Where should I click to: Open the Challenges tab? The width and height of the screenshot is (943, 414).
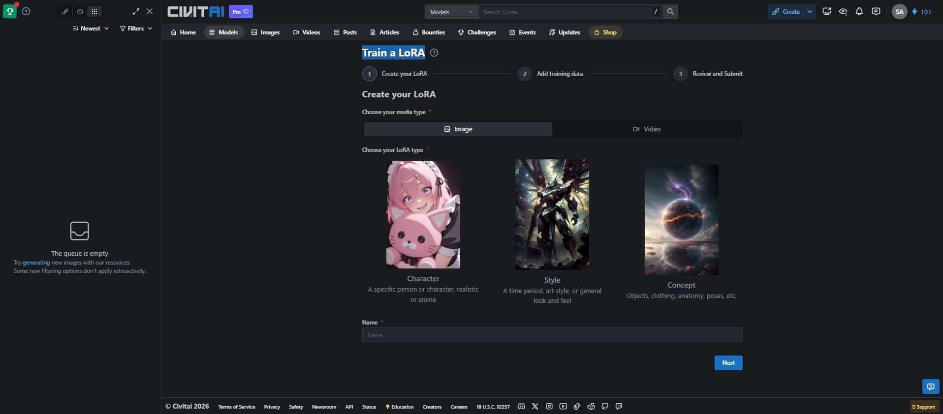pos(477,32)
